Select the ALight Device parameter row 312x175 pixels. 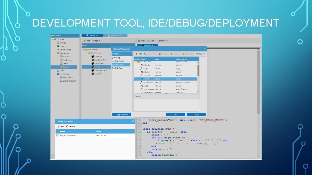tap(165, 68)
